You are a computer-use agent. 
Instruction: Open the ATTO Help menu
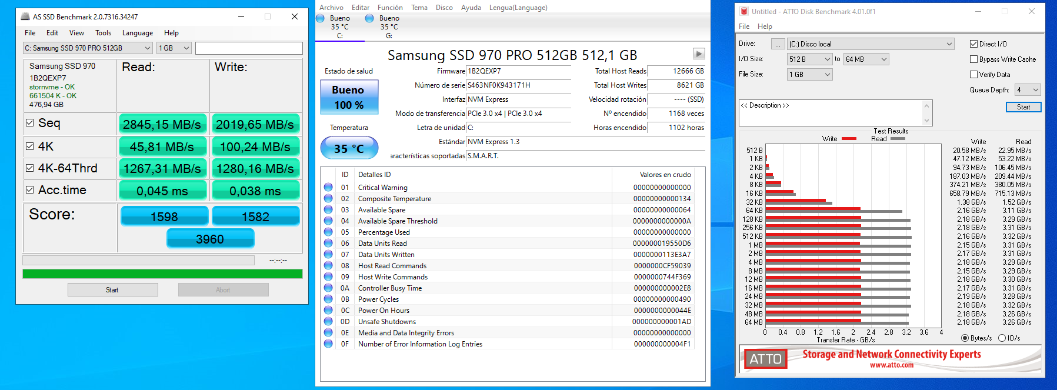click(765, 26)
